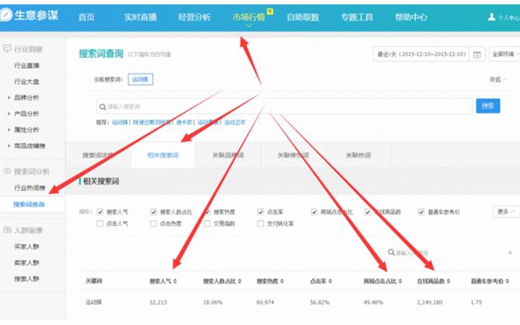520x325 pixels.
Task: Uncheck the 搜索人数占比 indicator checkbox
Action: [154, 212]
